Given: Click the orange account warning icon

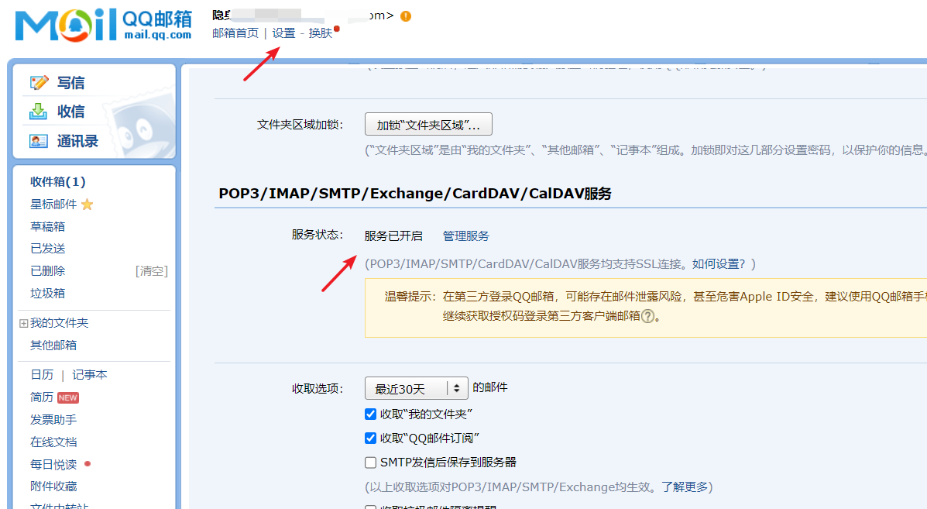Looking at the screenshot, I should (406, 16).
